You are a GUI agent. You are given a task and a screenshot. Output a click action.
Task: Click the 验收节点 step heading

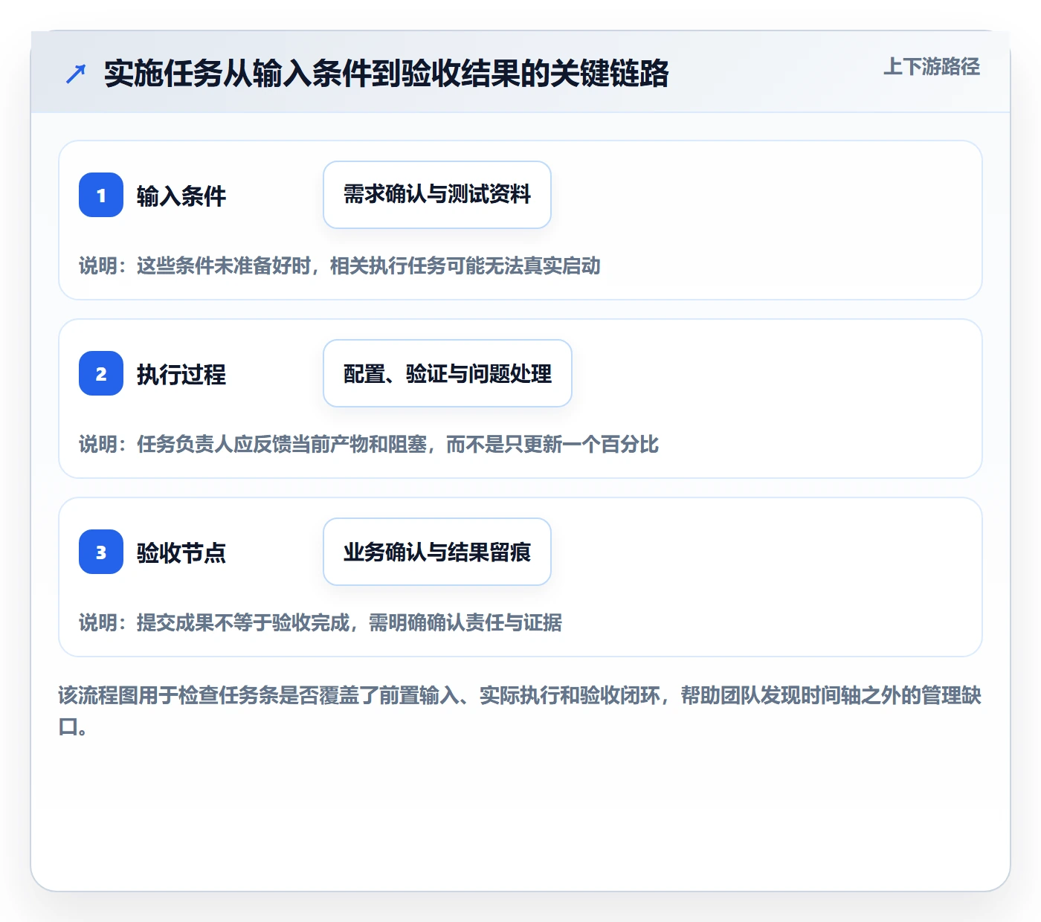pos(181,552)
